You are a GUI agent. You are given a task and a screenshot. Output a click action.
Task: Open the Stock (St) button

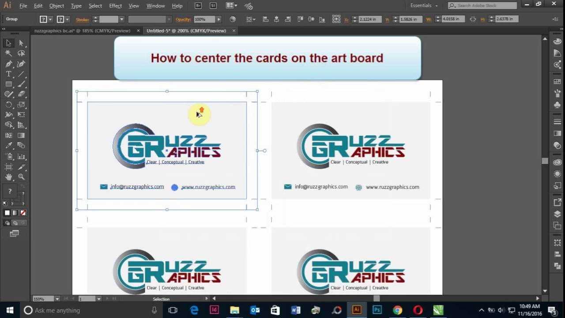[213, 6]
